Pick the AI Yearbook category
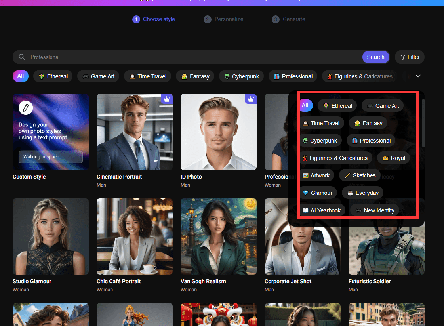 322,210
